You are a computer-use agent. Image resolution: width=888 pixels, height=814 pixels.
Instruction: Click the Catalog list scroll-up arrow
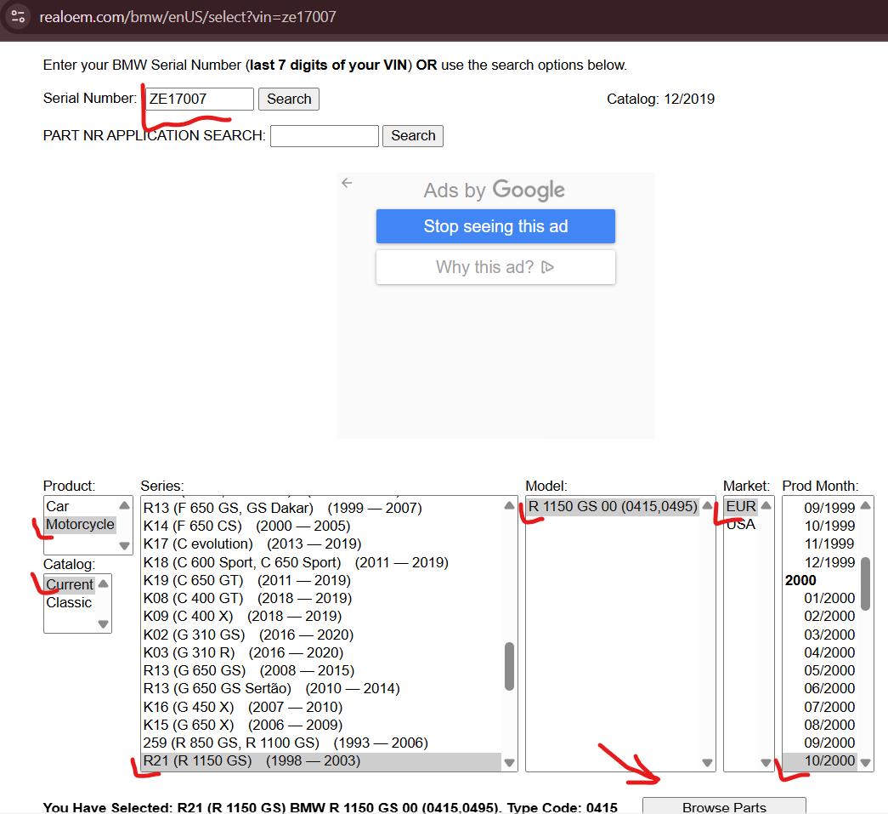[x=103, y=583]
